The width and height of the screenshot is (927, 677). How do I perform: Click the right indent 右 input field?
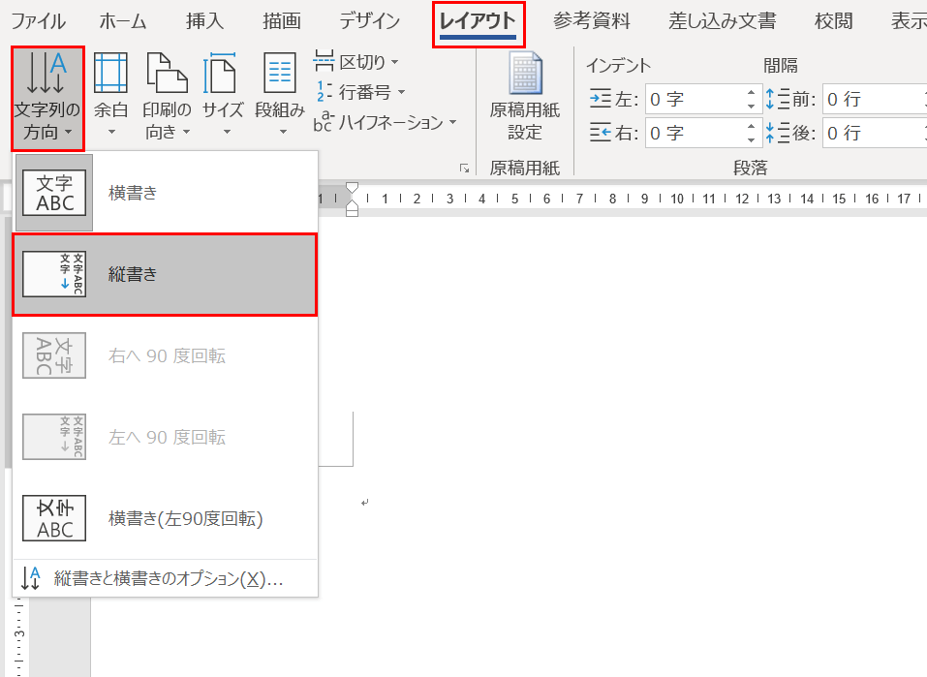pos(695,133)
